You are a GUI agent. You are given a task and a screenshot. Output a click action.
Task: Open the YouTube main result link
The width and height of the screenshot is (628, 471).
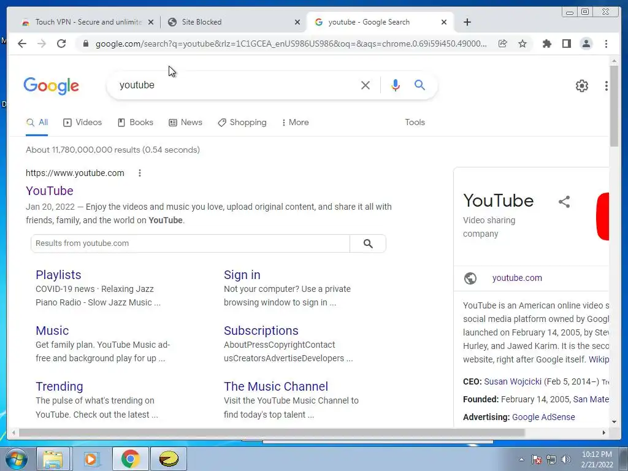49,191
